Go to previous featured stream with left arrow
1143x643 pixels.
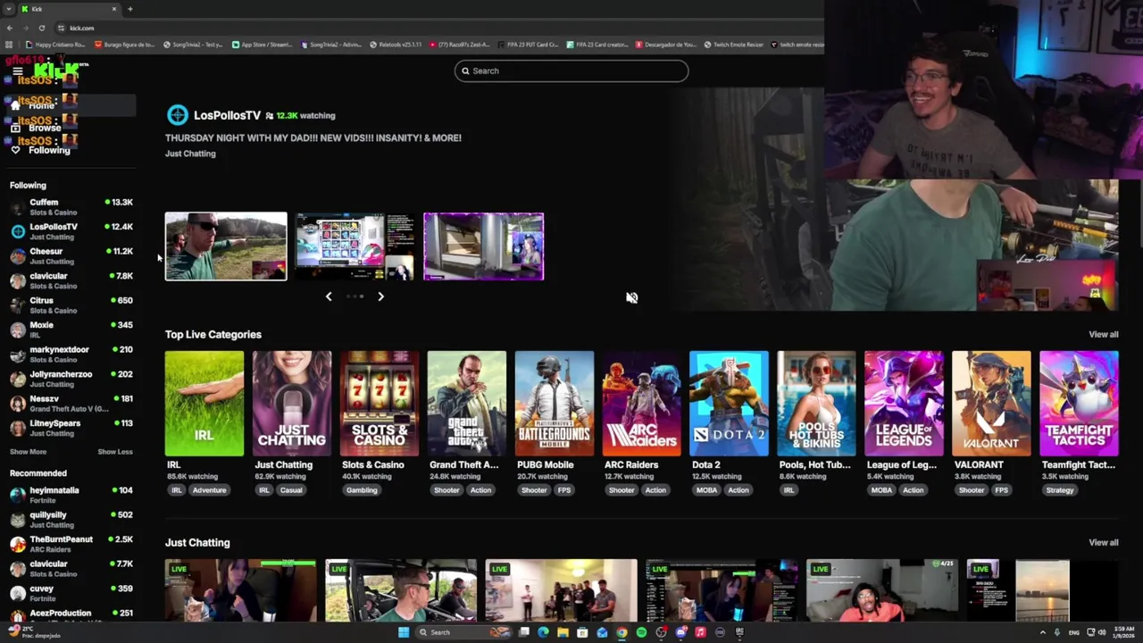coord(329,296)
